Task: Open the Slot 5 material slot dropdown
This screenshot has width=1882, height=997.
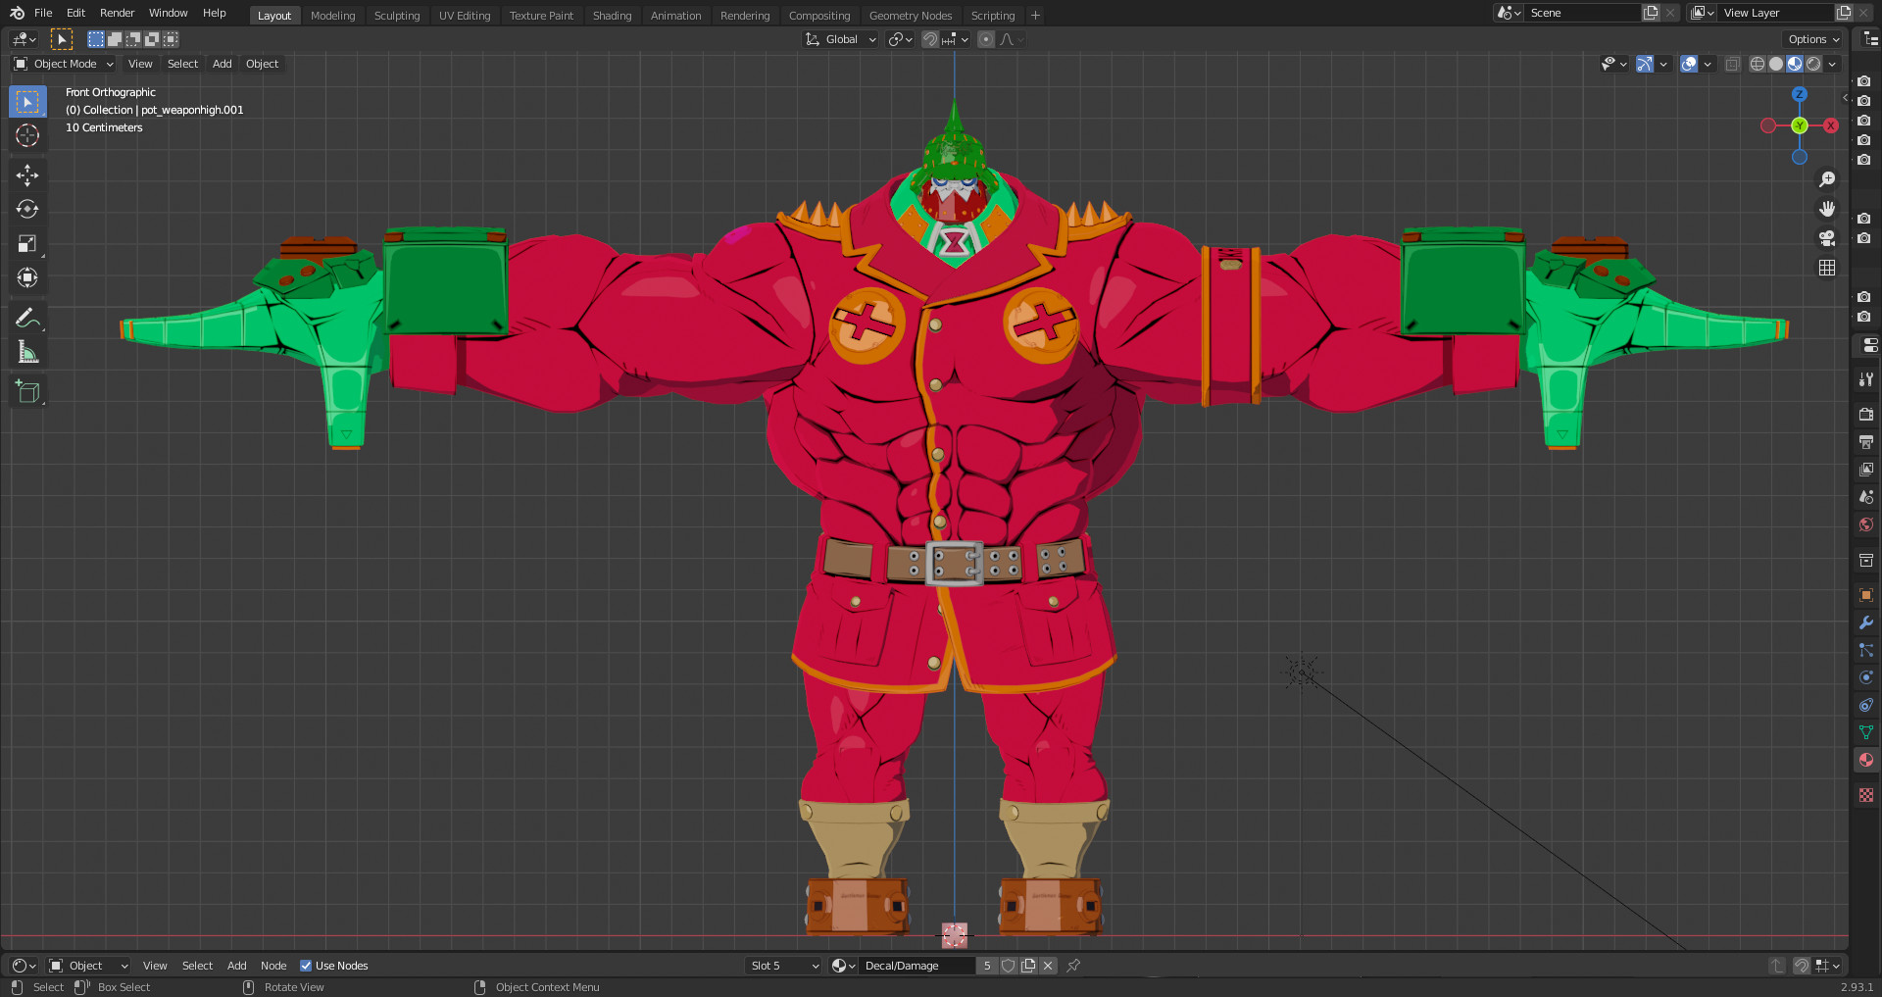Action: 783,966
